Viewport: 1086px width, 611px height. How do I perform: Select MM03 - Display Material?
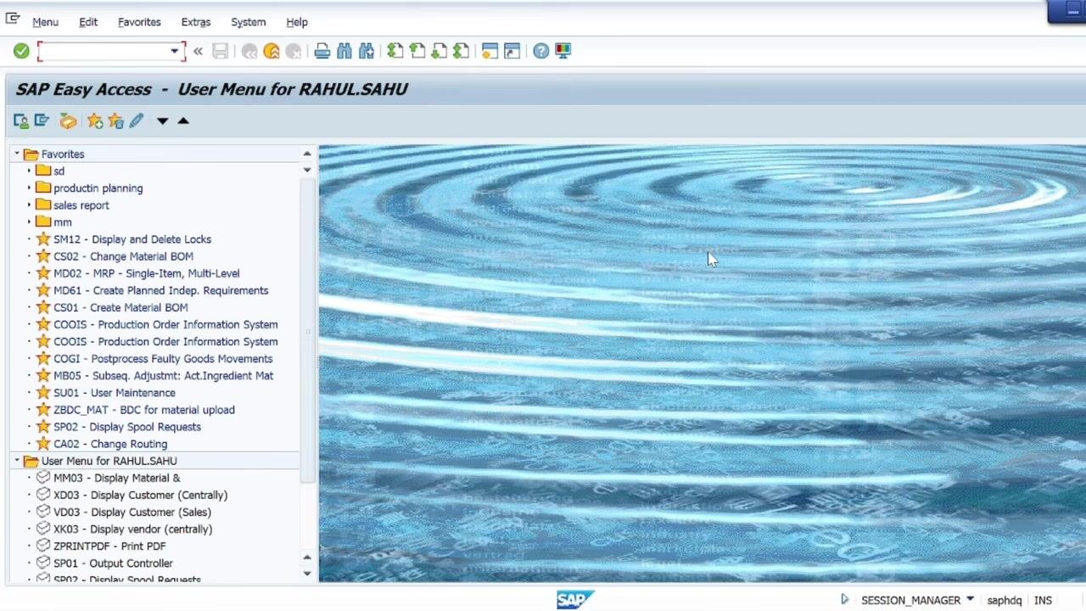[116, 478]
